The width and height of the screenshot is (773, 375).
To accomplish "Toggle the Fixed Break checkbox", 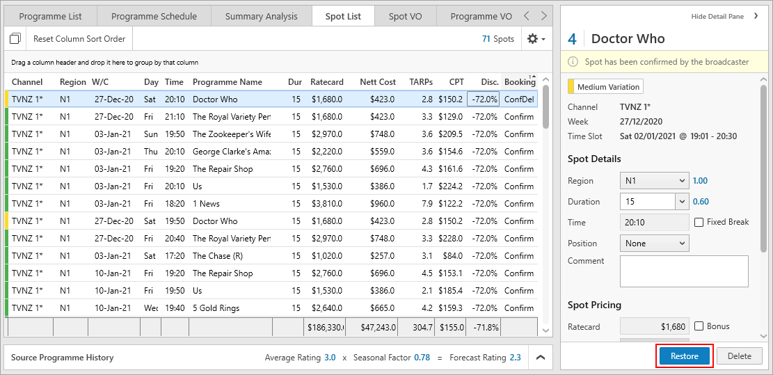I will coord(699,222).
